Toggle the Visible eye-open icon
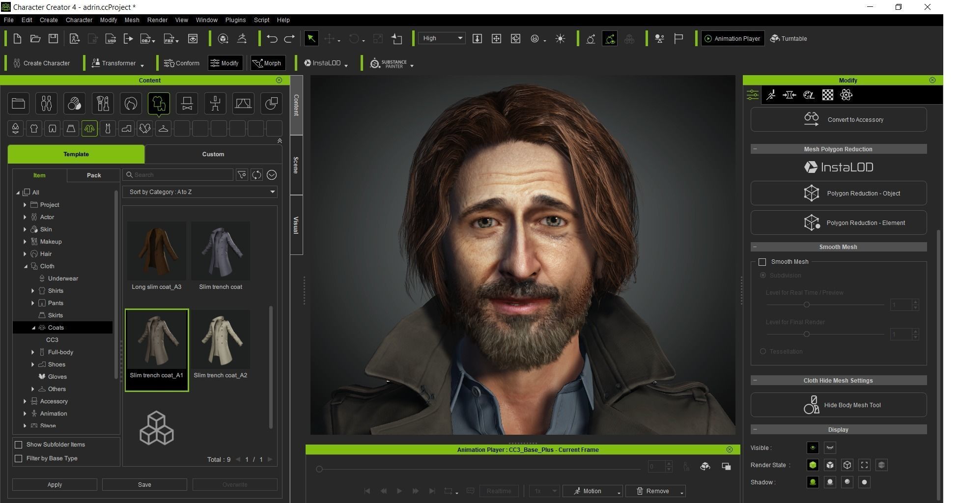 click(813, 447)
